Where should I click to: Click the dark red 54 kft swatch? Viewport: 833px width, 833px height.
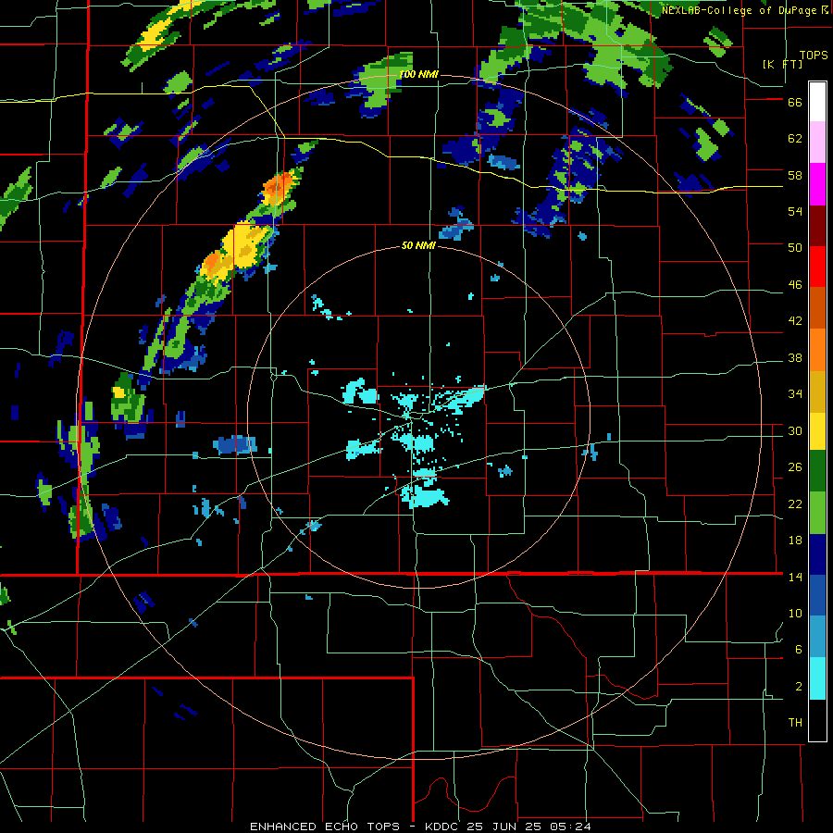[817, 225]
